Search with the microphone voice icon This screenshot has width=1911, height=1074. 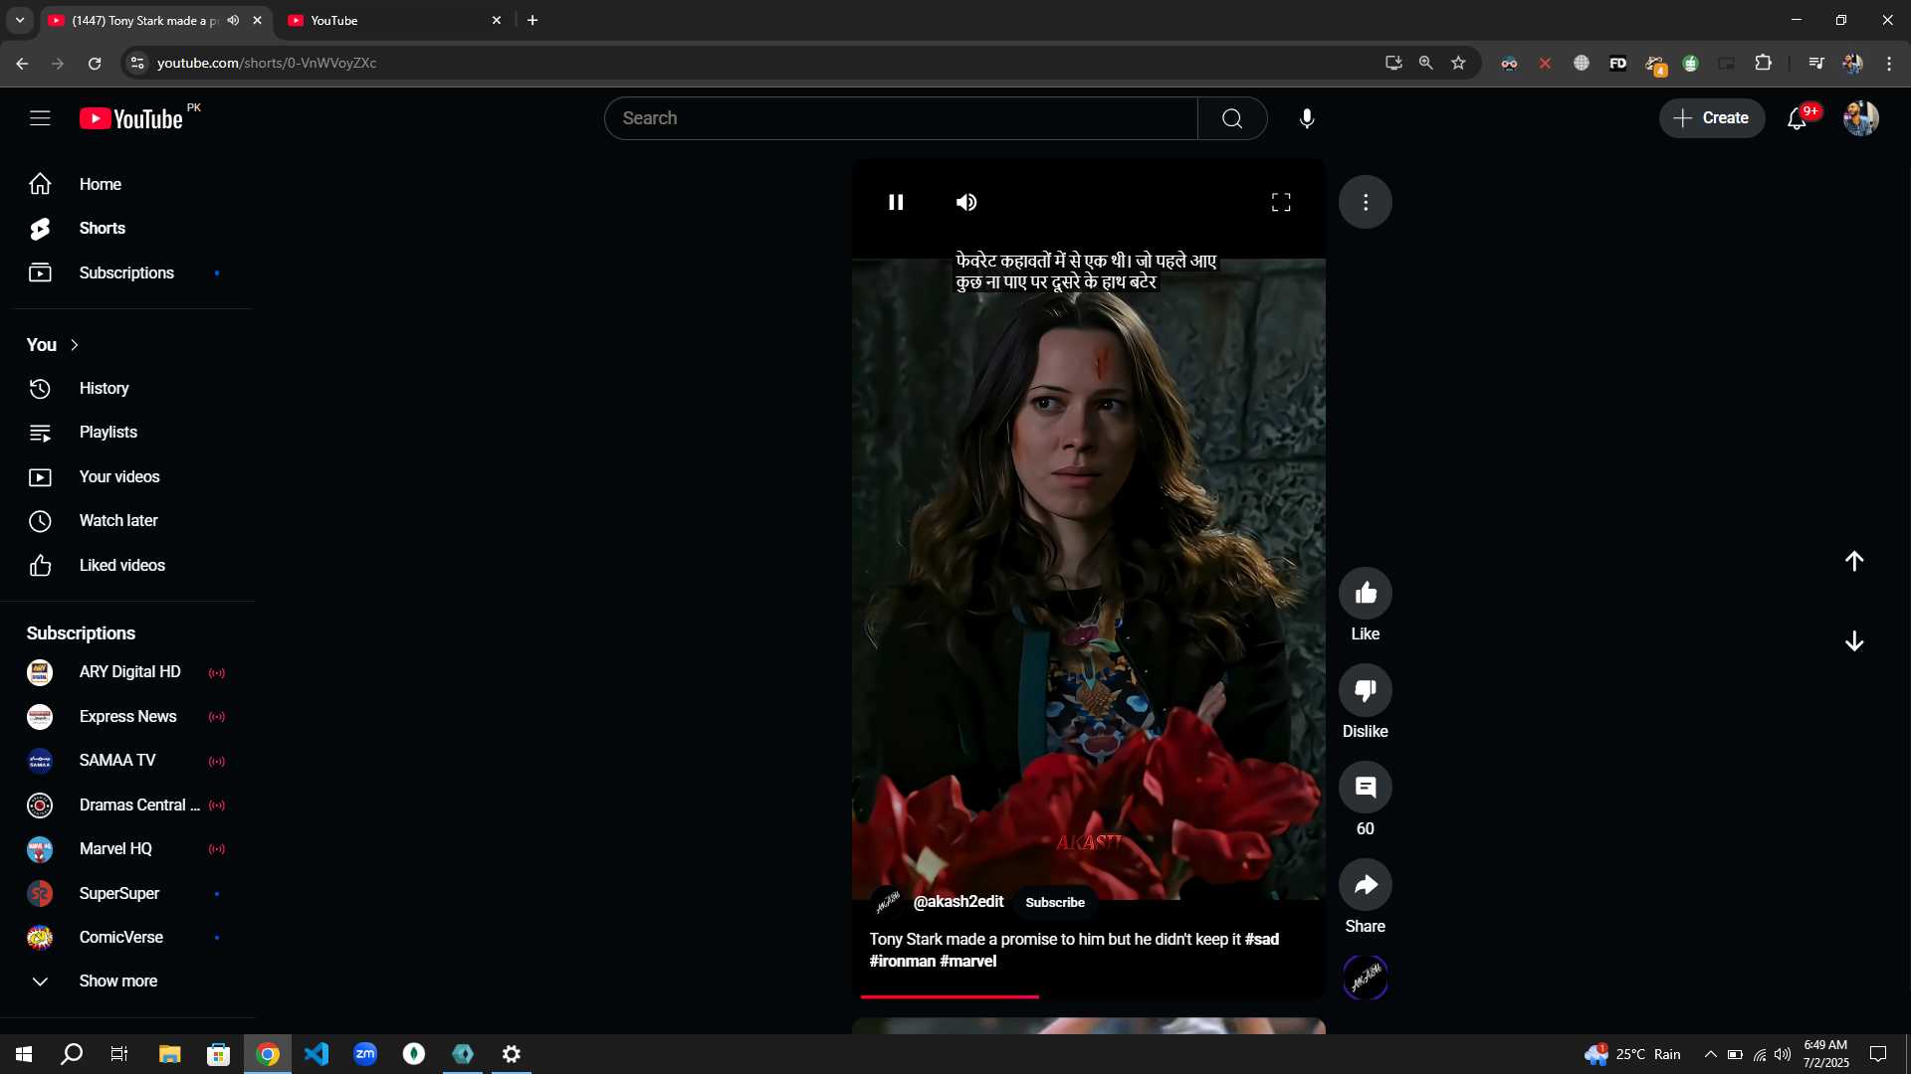click(x=1307, y=118)
